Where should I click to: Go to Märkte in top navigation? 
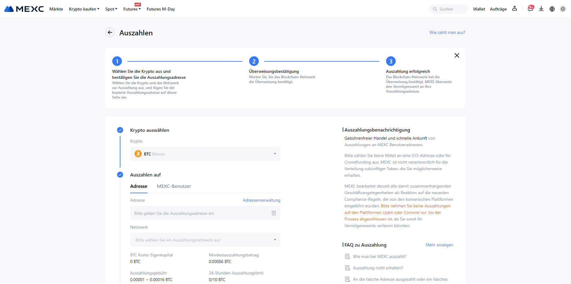point(56,9)
